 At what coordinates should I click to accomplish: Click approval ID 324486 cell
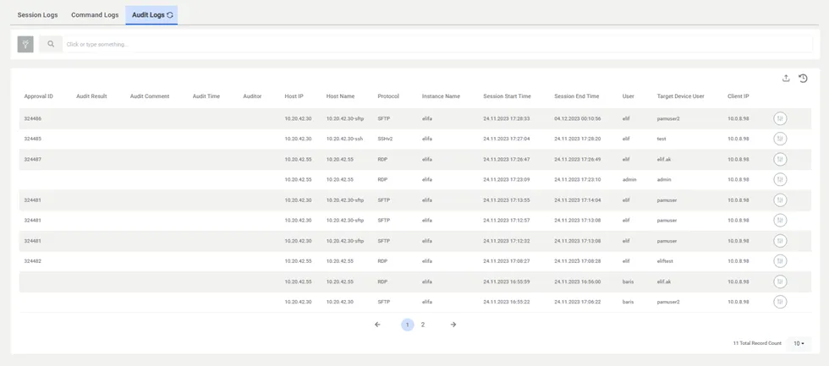33,119
